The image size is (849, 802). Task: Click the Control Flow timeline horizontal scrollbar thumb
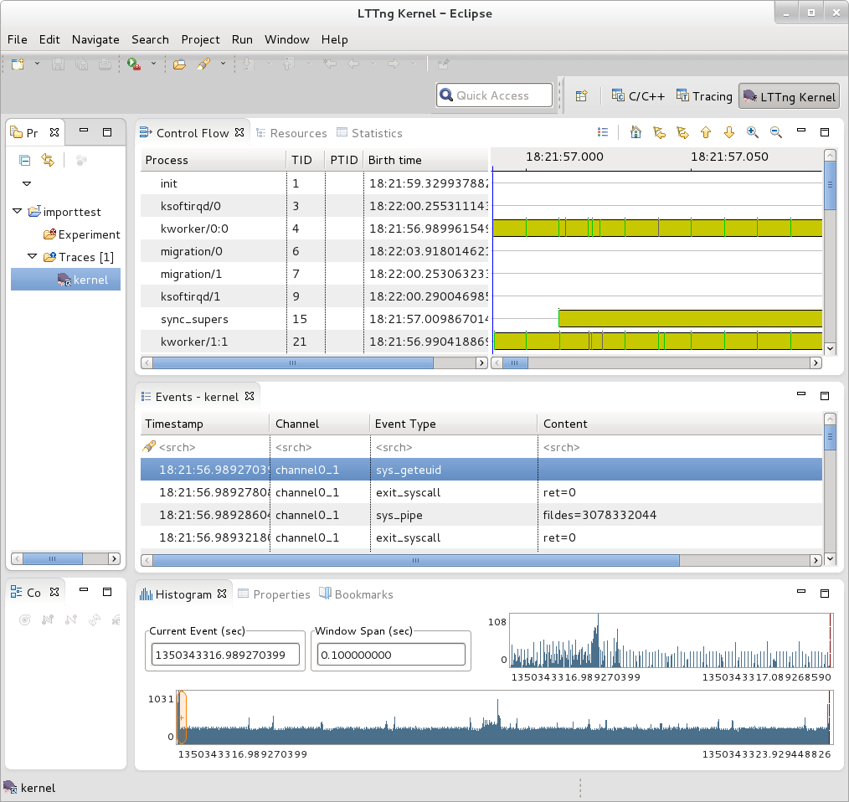pyautogui.click(x=514, y=363)
